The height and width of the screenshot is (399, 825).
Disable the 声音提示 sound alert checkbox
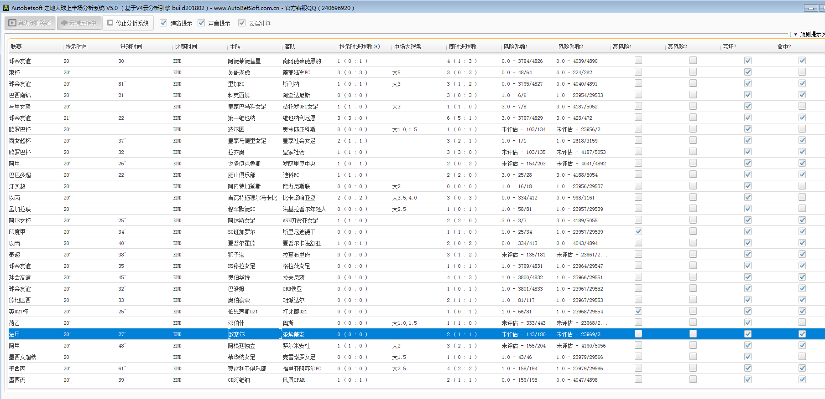tap(201, 23)
